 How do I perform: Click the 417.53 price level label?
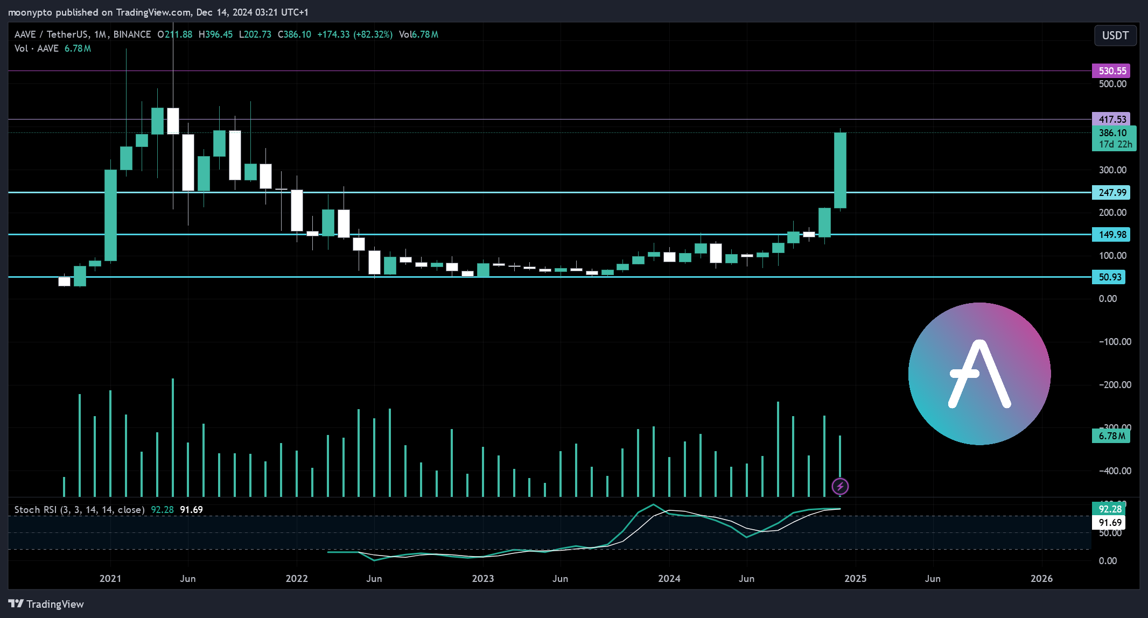click(x=1111, y=119)
